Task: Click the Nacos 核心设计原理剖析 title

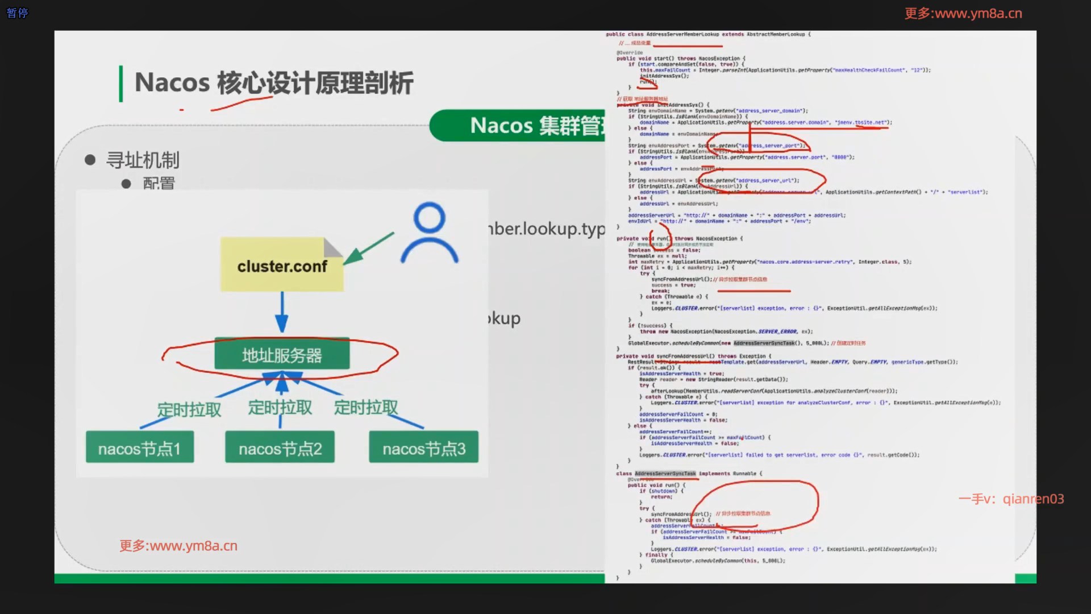Action: [x=273, y=83]
